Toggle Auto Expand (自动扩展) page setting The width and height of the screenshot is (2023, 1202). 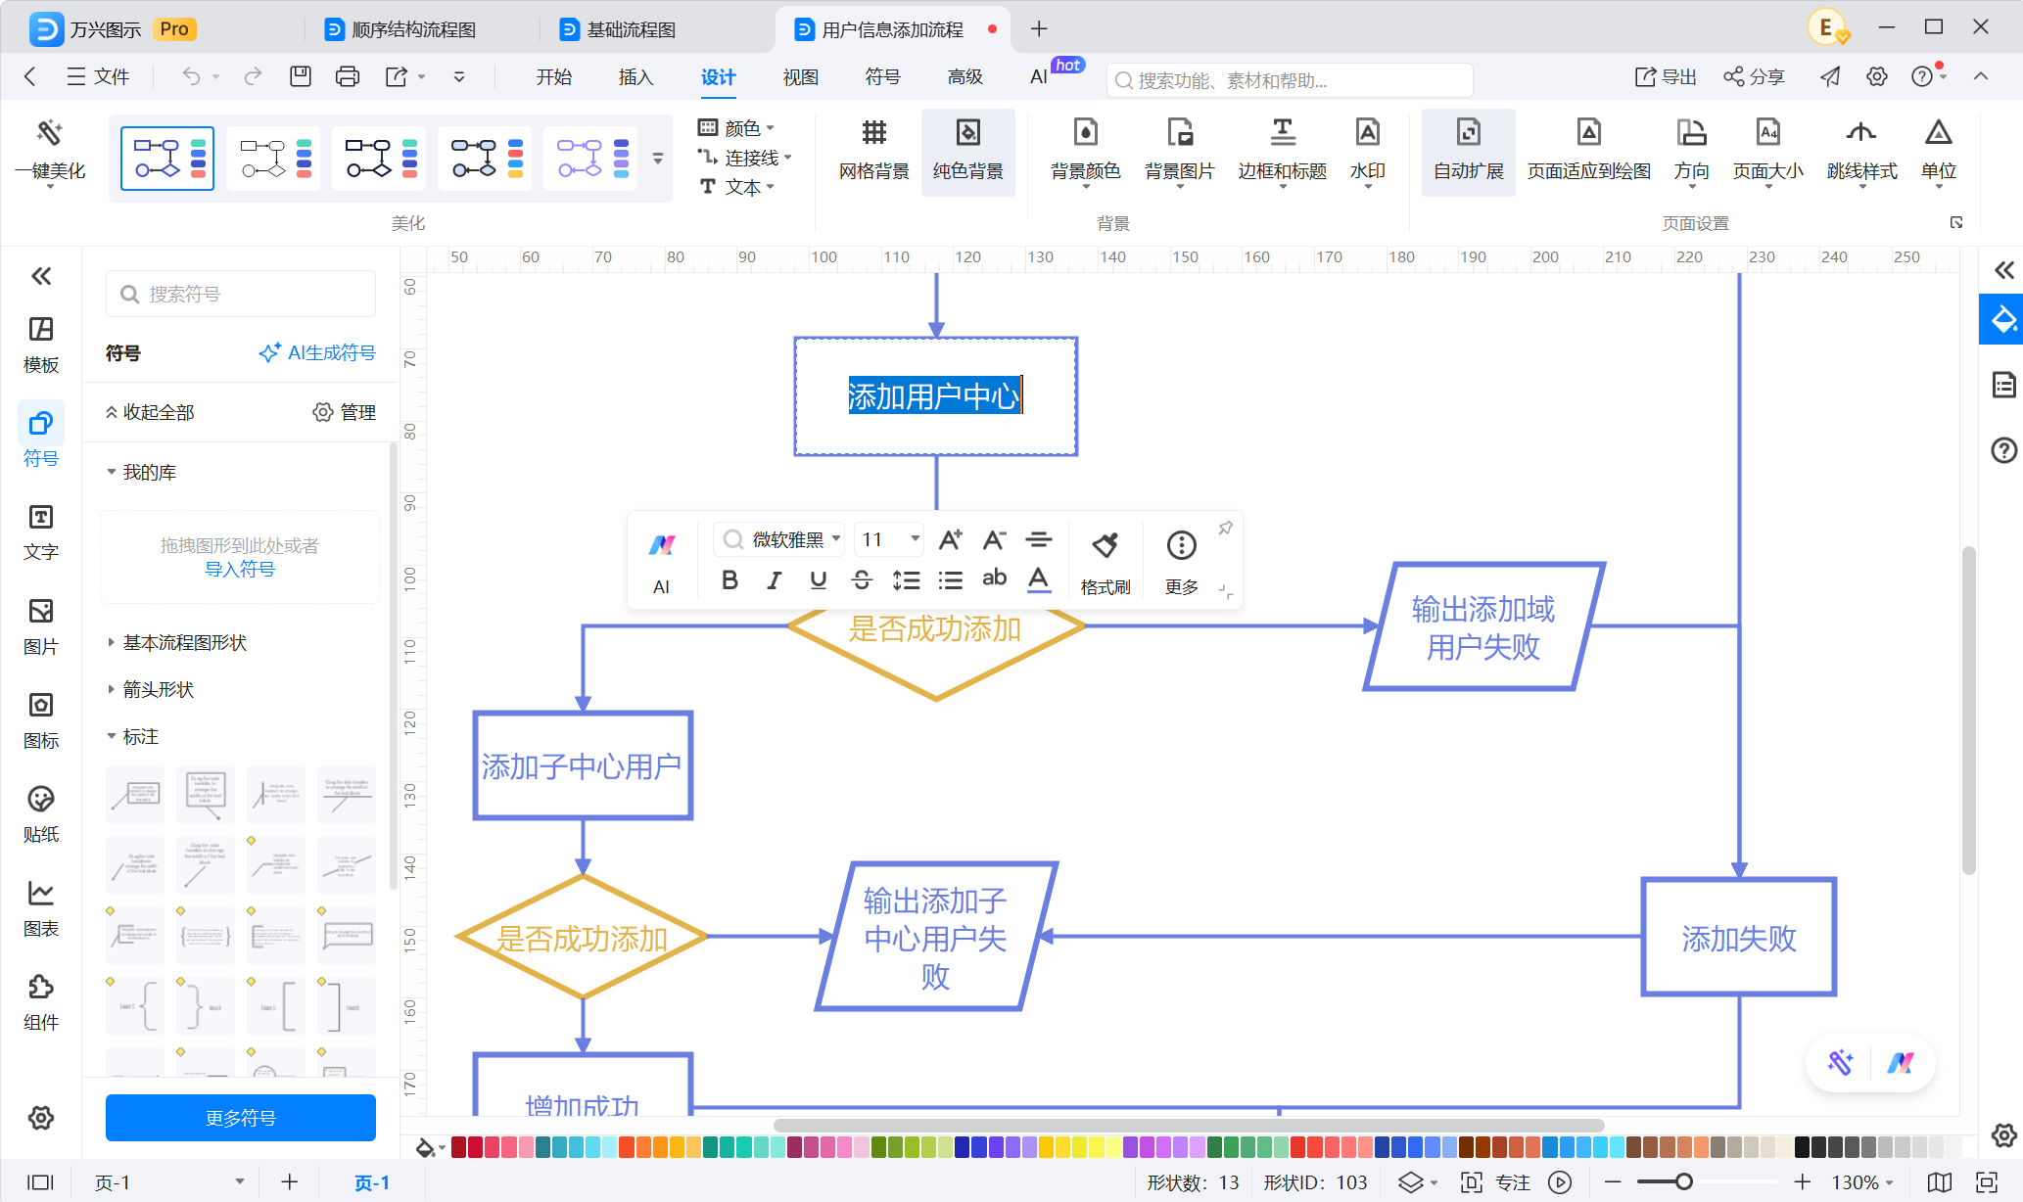coord(1468,150)
